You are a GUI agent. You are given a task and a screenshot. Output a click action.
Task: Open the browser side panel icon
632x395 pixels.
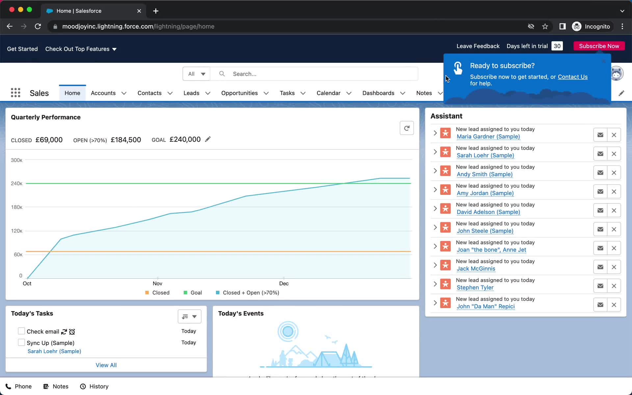pos(563,26)
